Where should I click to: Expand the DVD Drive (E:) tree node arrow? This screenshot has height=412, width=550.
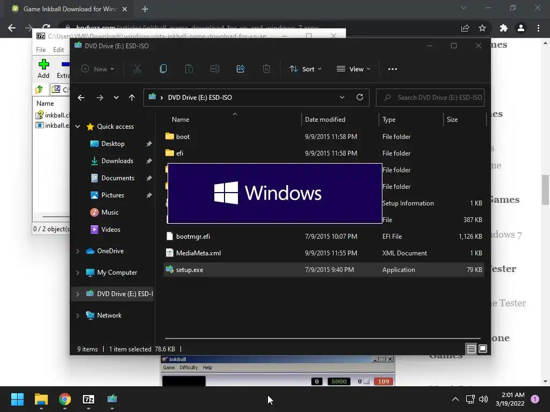coord(78,294)
